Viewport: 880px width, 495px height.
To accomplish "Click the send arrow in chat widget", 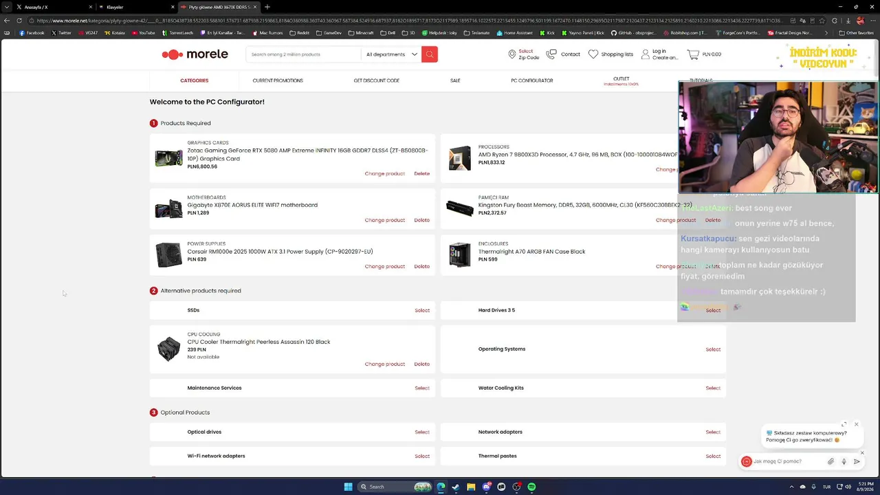I will 857,461.
